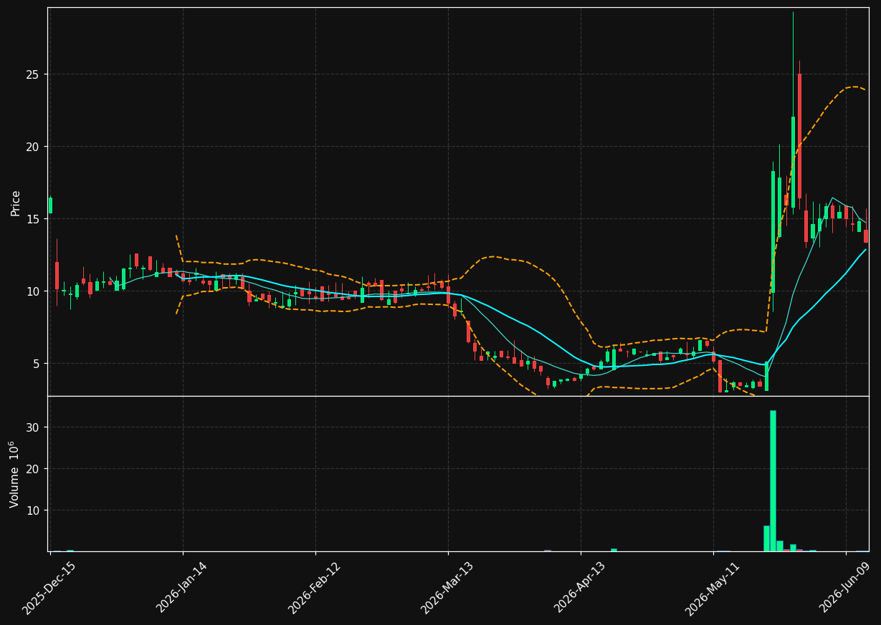The height and width of the screenshot is (625, 881).
Task: Click the Price axis title
Action: click(x=16, y=203)
